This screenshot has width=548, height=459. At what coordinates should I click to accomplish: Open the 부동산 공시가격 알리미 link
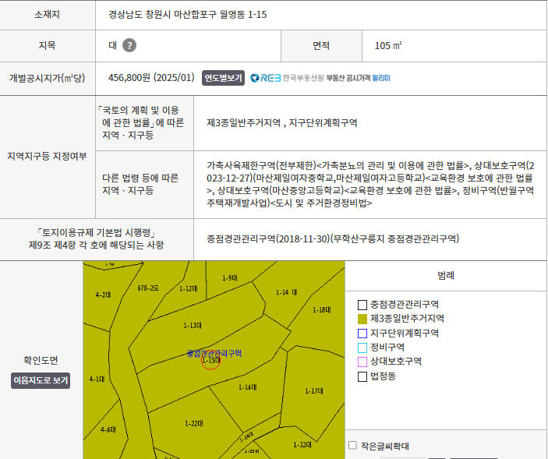358,78
